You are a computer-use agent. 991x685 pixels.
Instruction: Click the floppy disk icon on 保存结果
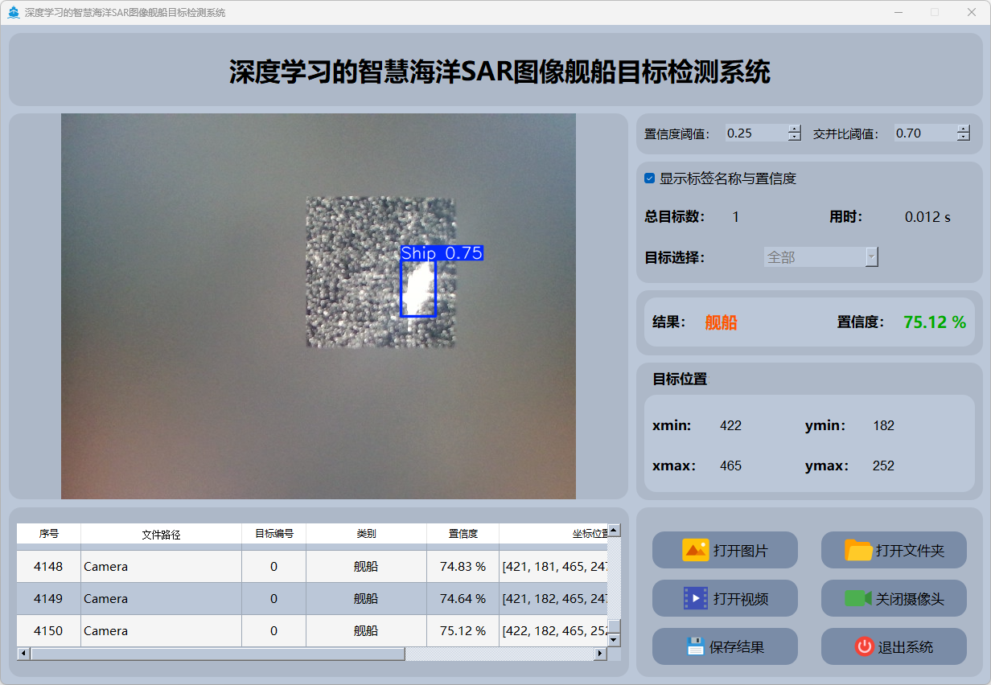tap(695, 646)
